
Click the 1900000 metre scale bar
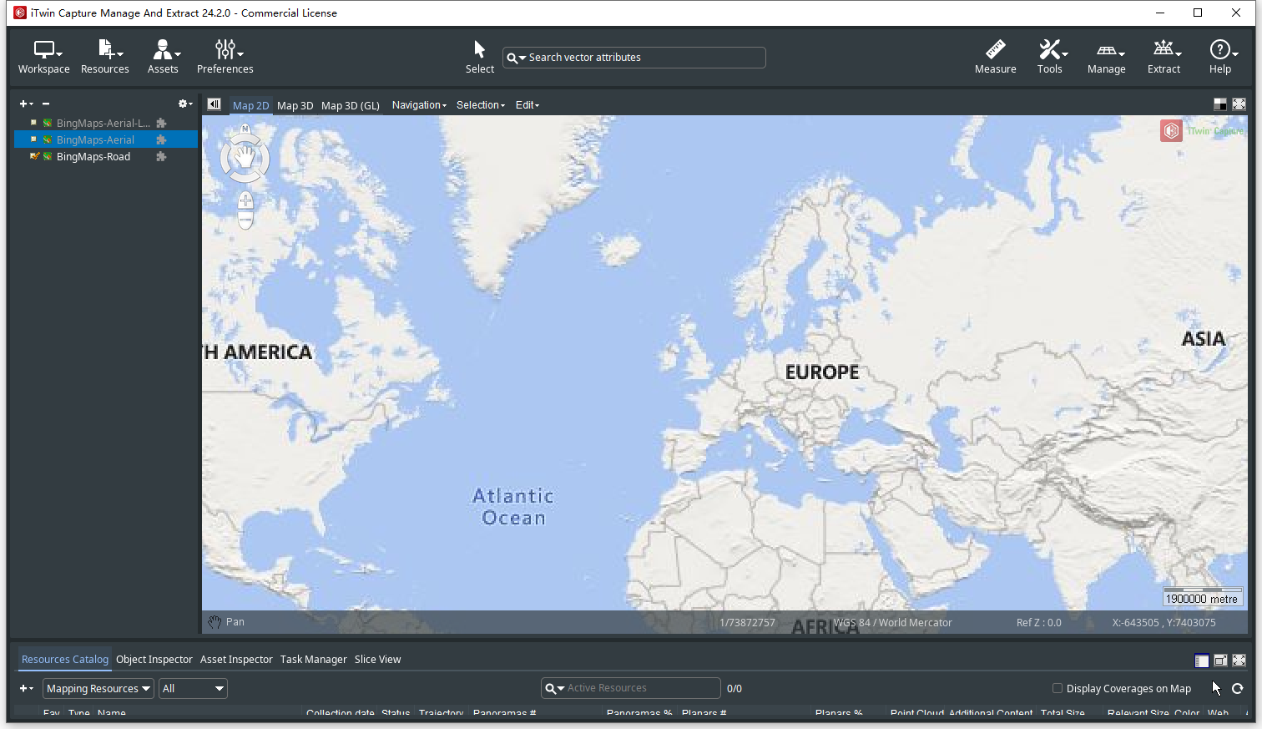tap(1202, 596)
